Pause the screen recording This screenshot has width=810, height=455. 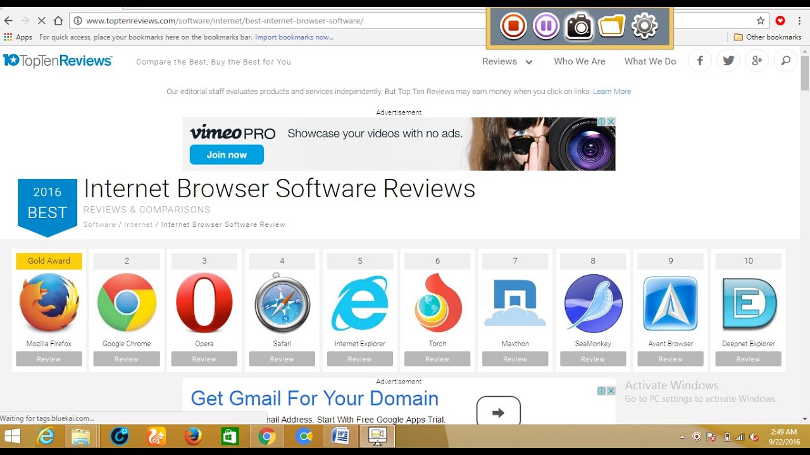546,27
